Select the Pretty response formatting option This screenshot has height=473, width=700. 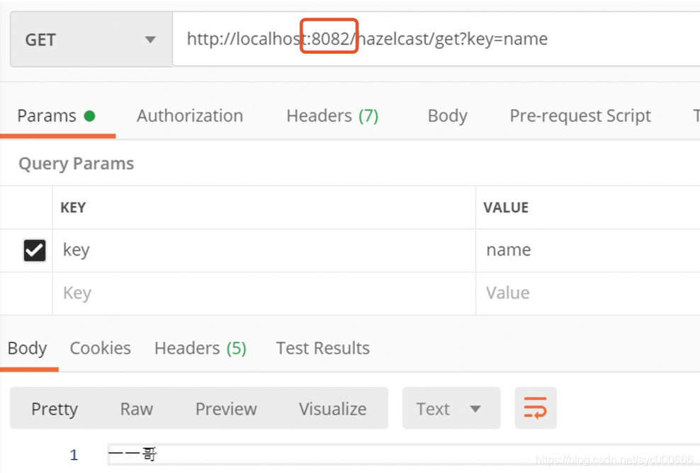[54, 408]
